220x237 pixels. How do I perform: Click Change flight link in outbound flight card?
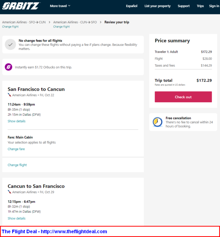[x=17, y=165]
